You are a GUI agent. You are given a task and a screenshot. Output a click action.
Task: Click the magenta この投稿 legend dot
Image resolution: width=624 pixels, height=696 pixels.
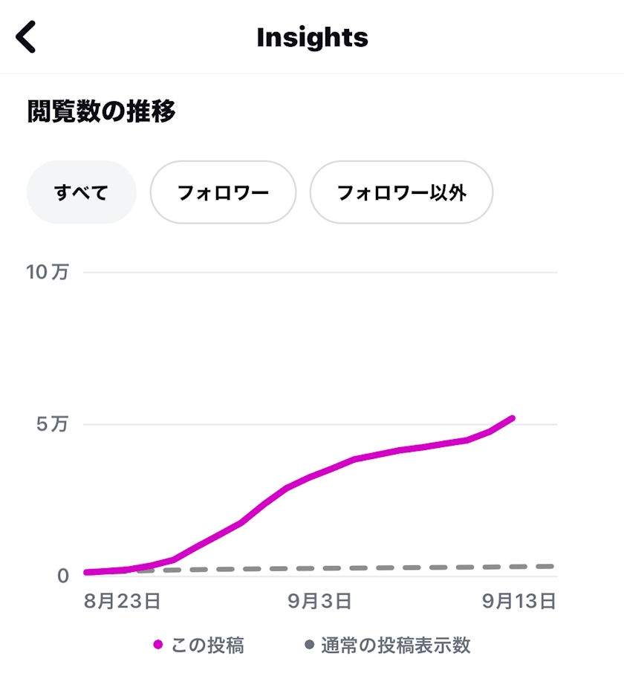[x=157, y=645]
